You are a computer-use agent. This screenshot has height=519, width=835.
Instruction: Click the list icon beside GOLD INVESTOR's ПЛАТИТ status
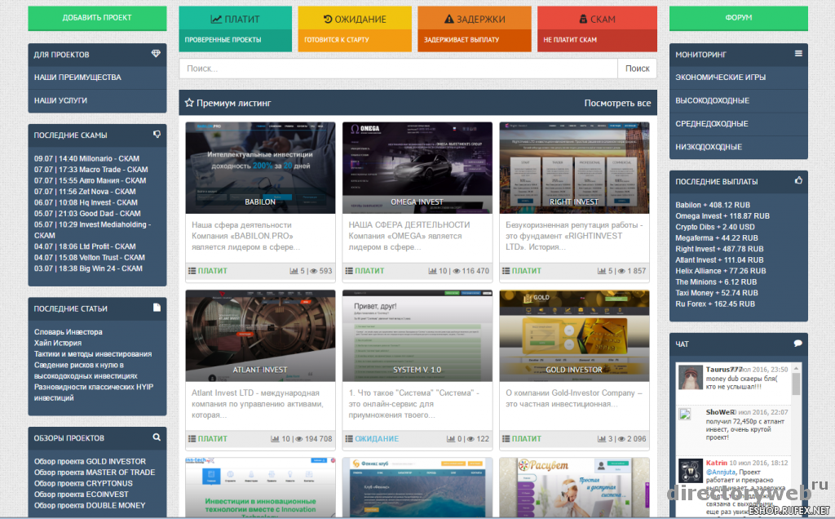point(506,438)
